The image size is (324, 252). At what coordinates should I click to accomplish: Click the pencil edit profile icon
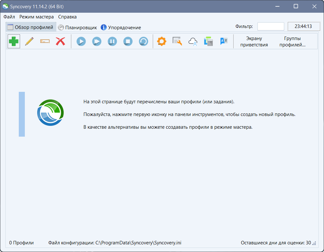pos(29,41)
